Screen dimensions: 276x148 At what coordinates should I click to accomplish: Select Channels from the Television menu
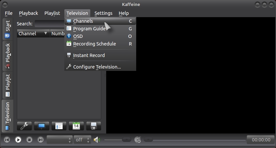click(100, 21)
